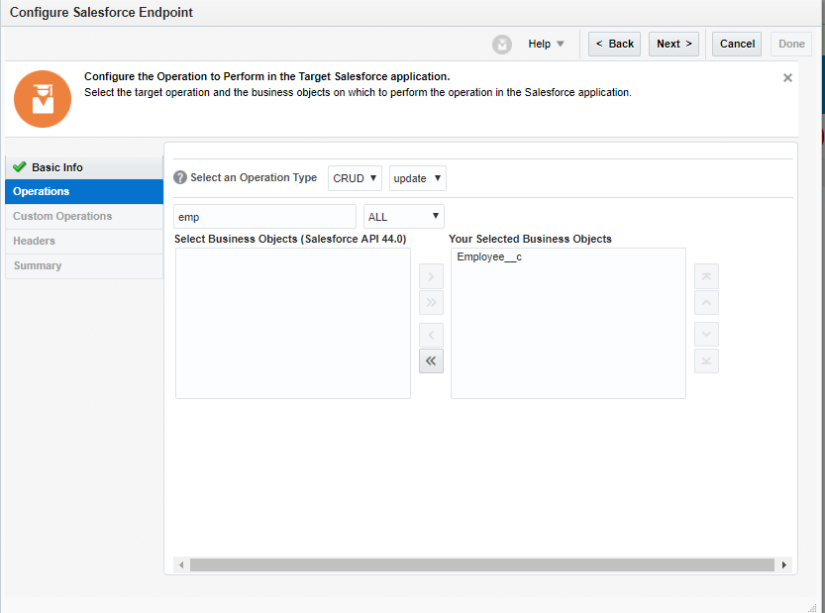
Task: Move selected object down one position
Action: (x=706, y=335)
